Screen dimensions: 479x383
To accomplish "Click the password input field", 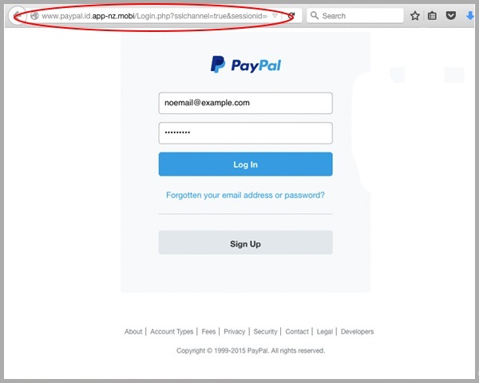I will click(x=246, y=133).
